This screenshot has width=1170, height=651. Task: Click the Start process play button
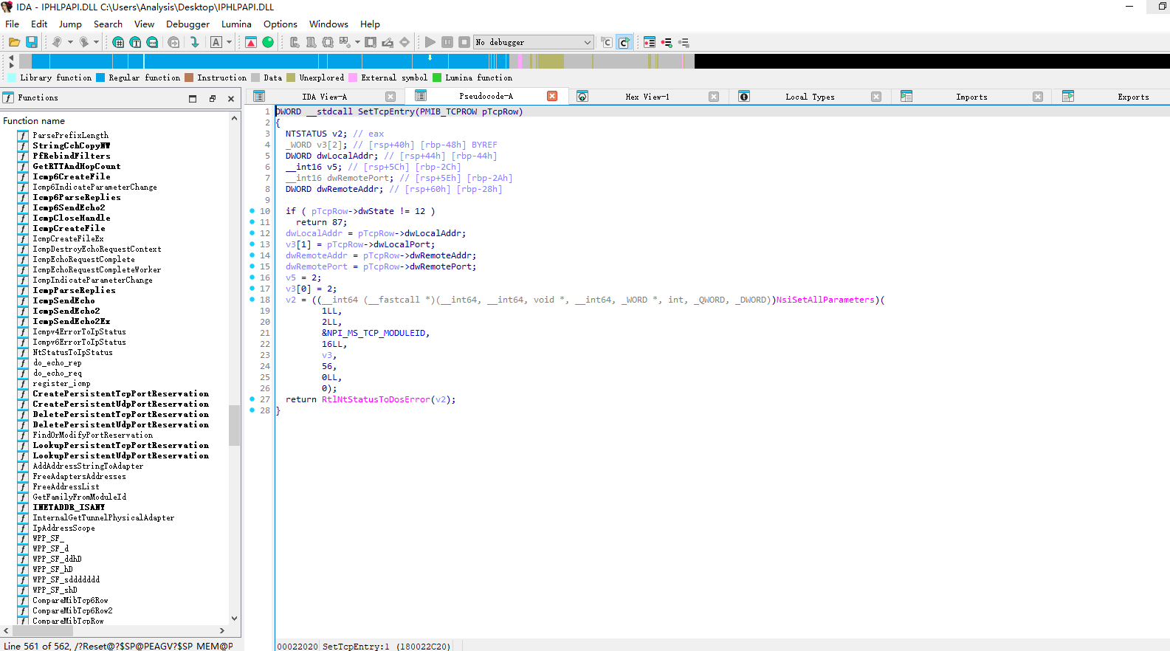pyautogui.click(x=430, y=42)
